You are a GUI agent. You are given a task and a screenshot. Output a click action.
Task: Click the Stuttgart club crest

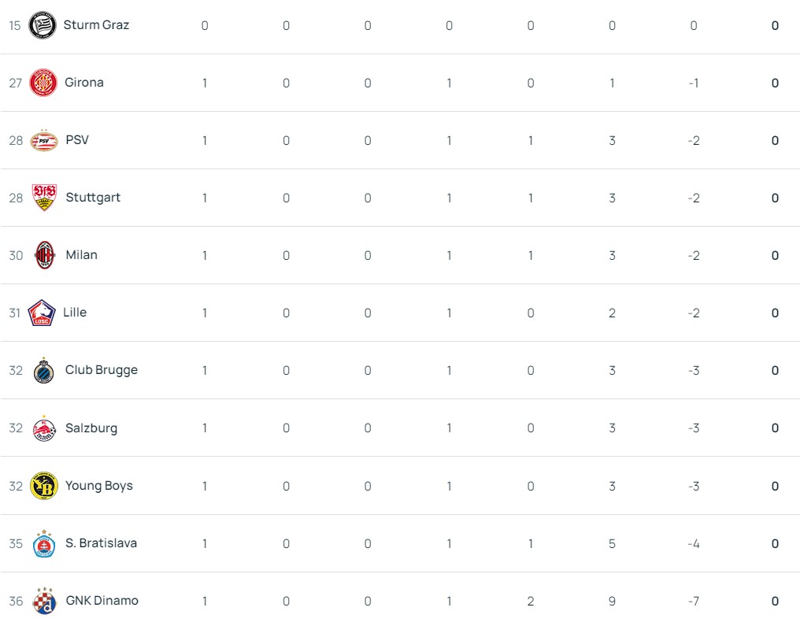point(44,198)
